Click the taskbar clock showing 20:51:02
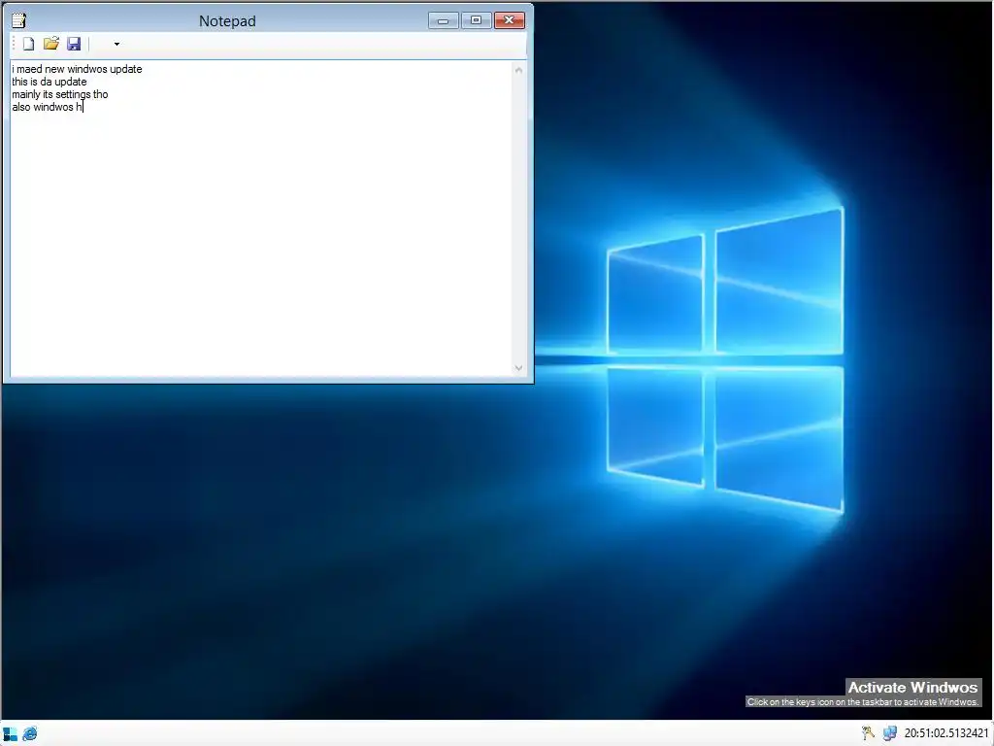The height and width of the screenshot is (746, 994). point(946,733)
